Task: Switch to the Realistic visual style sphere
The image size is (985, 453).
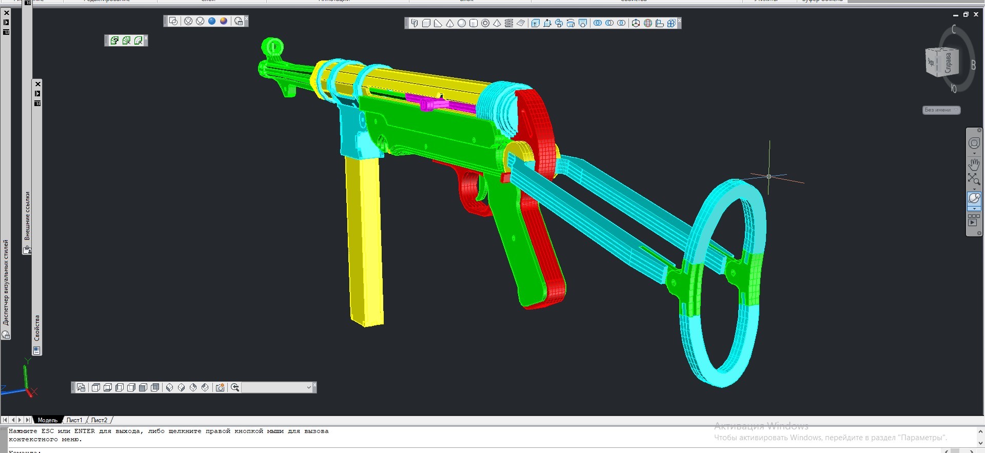Action: (212, 21)
